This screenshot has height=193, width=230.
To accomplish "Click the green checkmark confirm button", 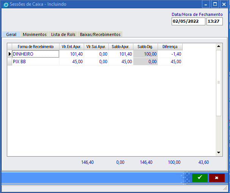I will [200, 178].
